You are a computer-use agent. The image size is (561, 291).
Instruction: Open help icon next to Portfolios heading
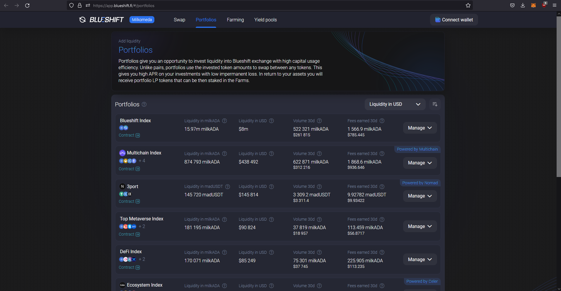click(x=144, y=104)
